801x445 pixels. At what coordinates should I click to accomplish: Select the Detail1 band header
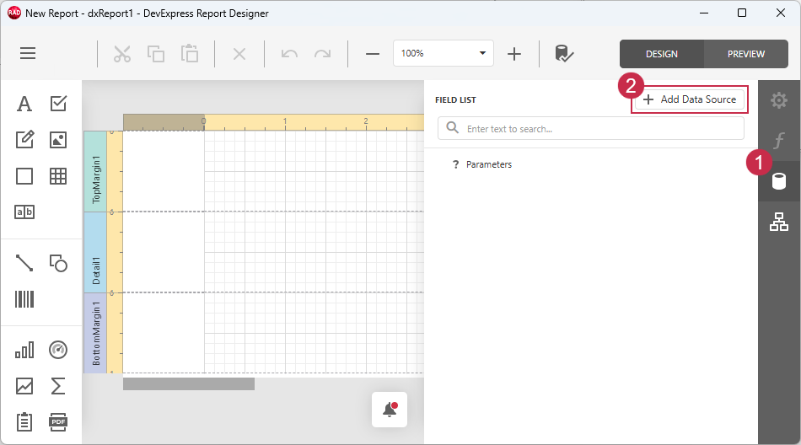coord(95,252)
